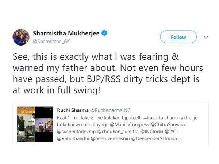Screen dimensions: 219x164
Task: Open the Sharmistha Mukherjee display name
Action: pos(69,33)
